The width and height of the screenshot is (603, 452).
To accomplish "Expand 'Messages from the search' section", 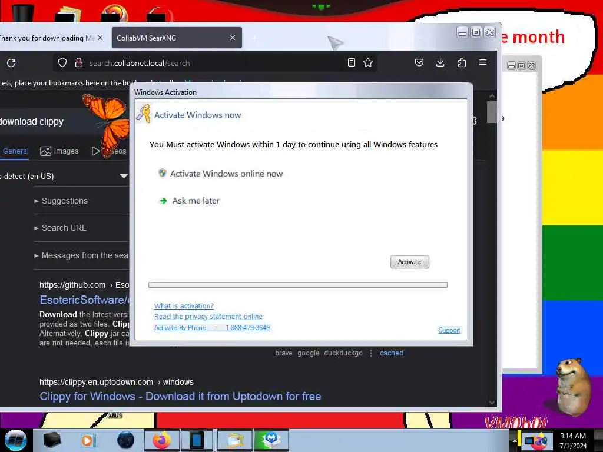I will (81, 255).
